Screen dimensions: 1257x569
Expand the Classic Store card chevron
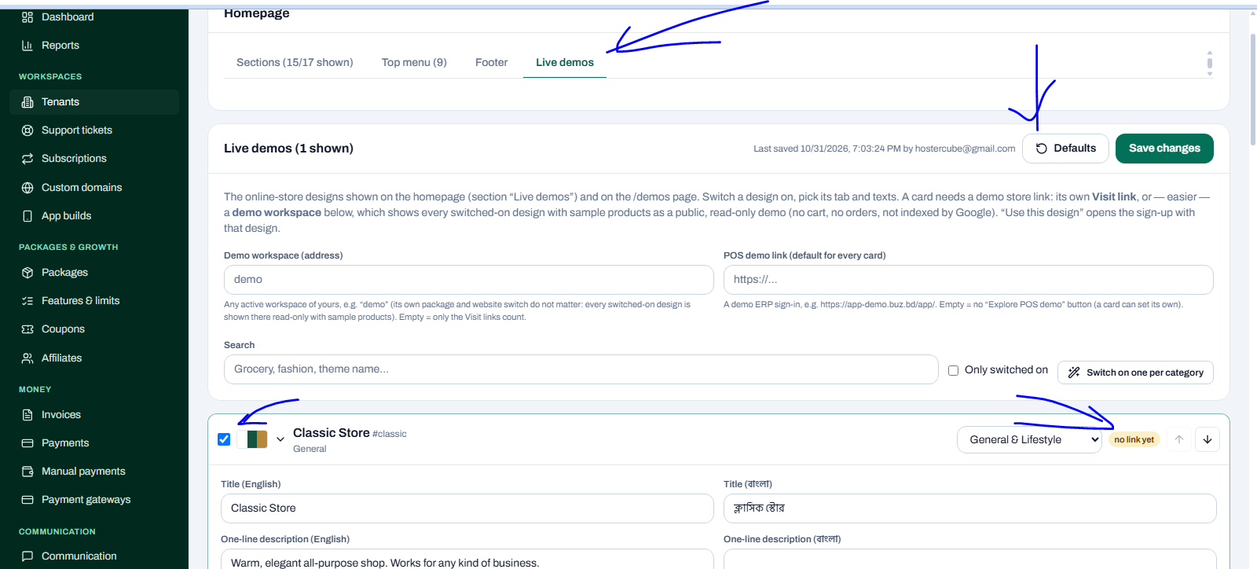(280, 439)
